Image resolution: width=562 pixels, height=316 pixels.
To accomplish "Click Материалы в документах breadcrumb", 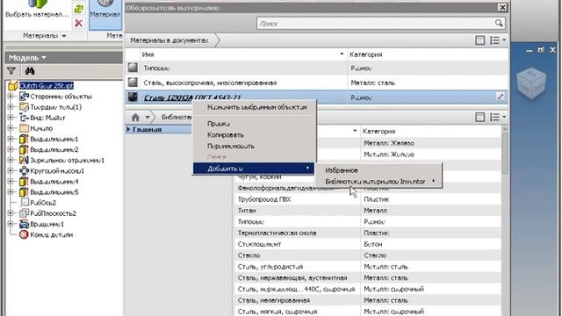I will pyautogui.click(x=169, y=40).
